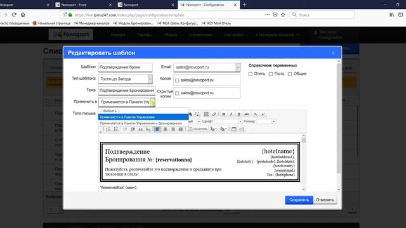Switch to the Novoport - Configuration tab
406x228 pixels.
tap(209, 4)
